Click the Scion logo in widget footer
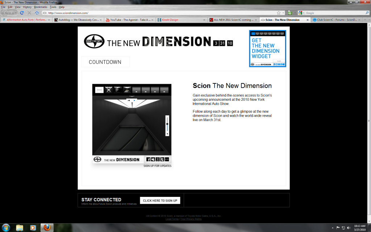Screen dimensions: 371x232 [97, 159]
